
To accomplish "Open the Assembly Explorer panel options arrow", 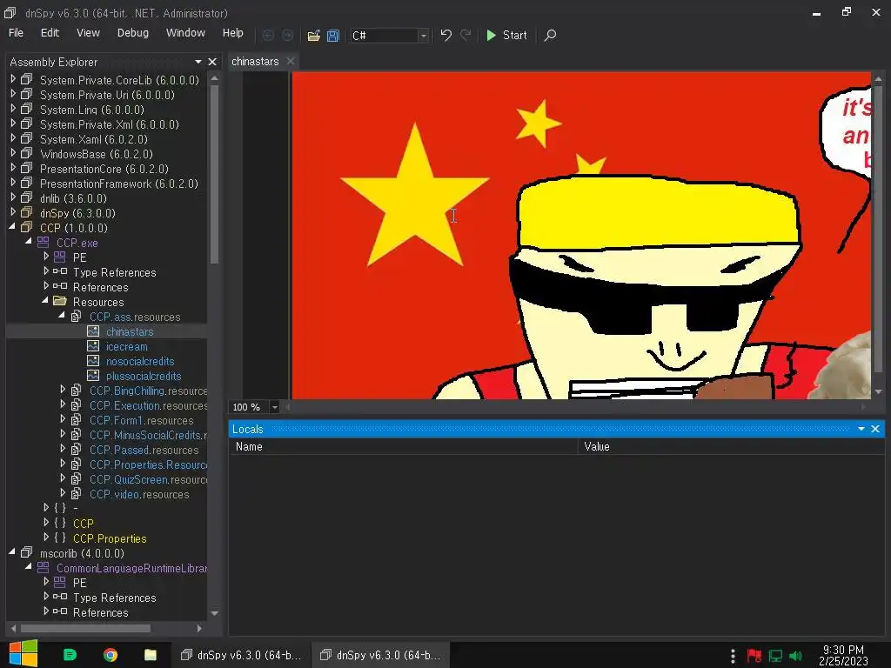I will tap(198, 62).
